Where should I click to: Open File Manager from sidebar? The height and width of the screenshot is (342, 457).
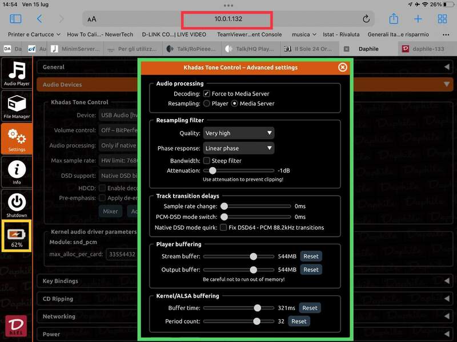coord(17,106)
